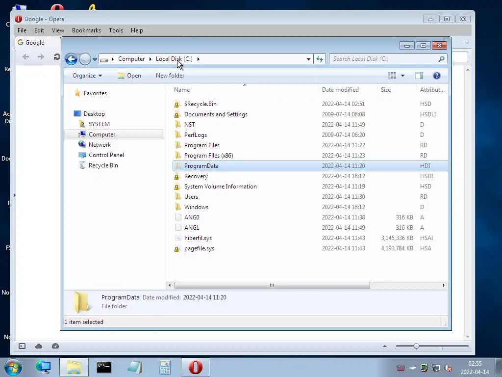Click New folder button
This screenshot has width=502, height=377.
pos(170,76)
